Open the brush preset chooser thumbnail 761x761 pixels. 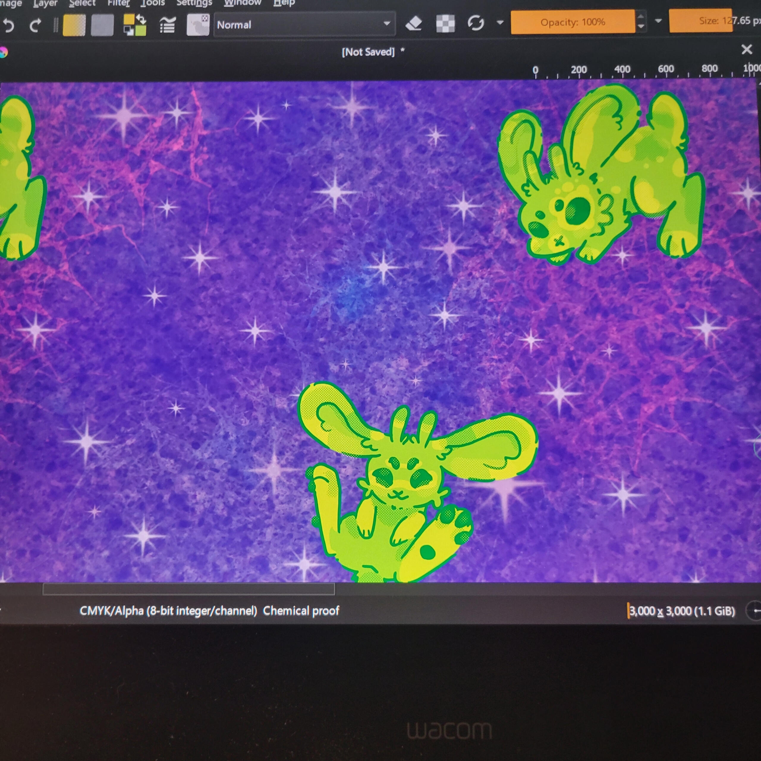click(198, 25)
